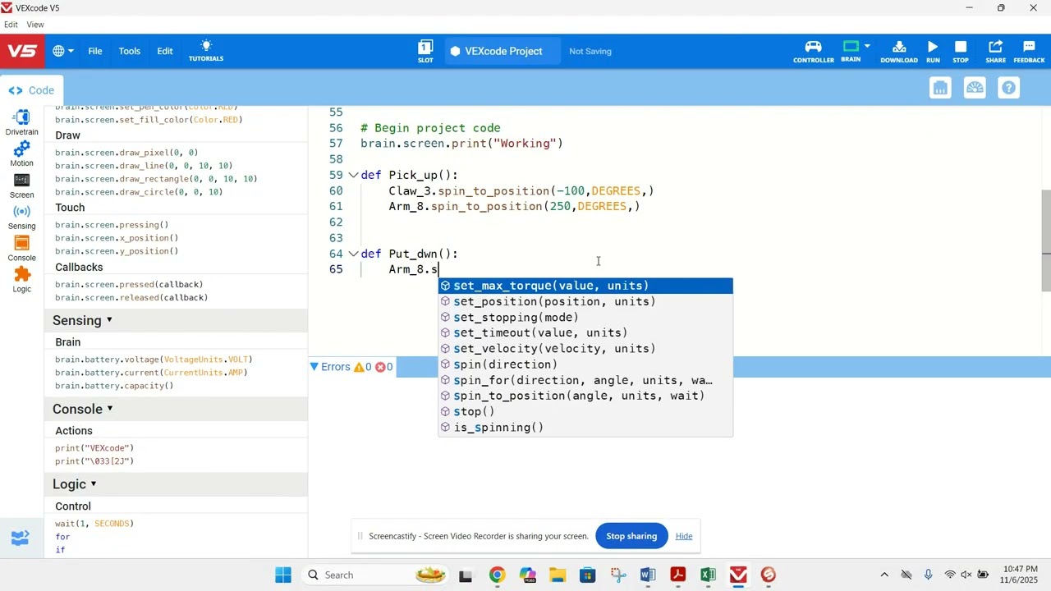Collapse the toolbox with the arrows icon
The image size is (1051, 591).
(21, 538)
